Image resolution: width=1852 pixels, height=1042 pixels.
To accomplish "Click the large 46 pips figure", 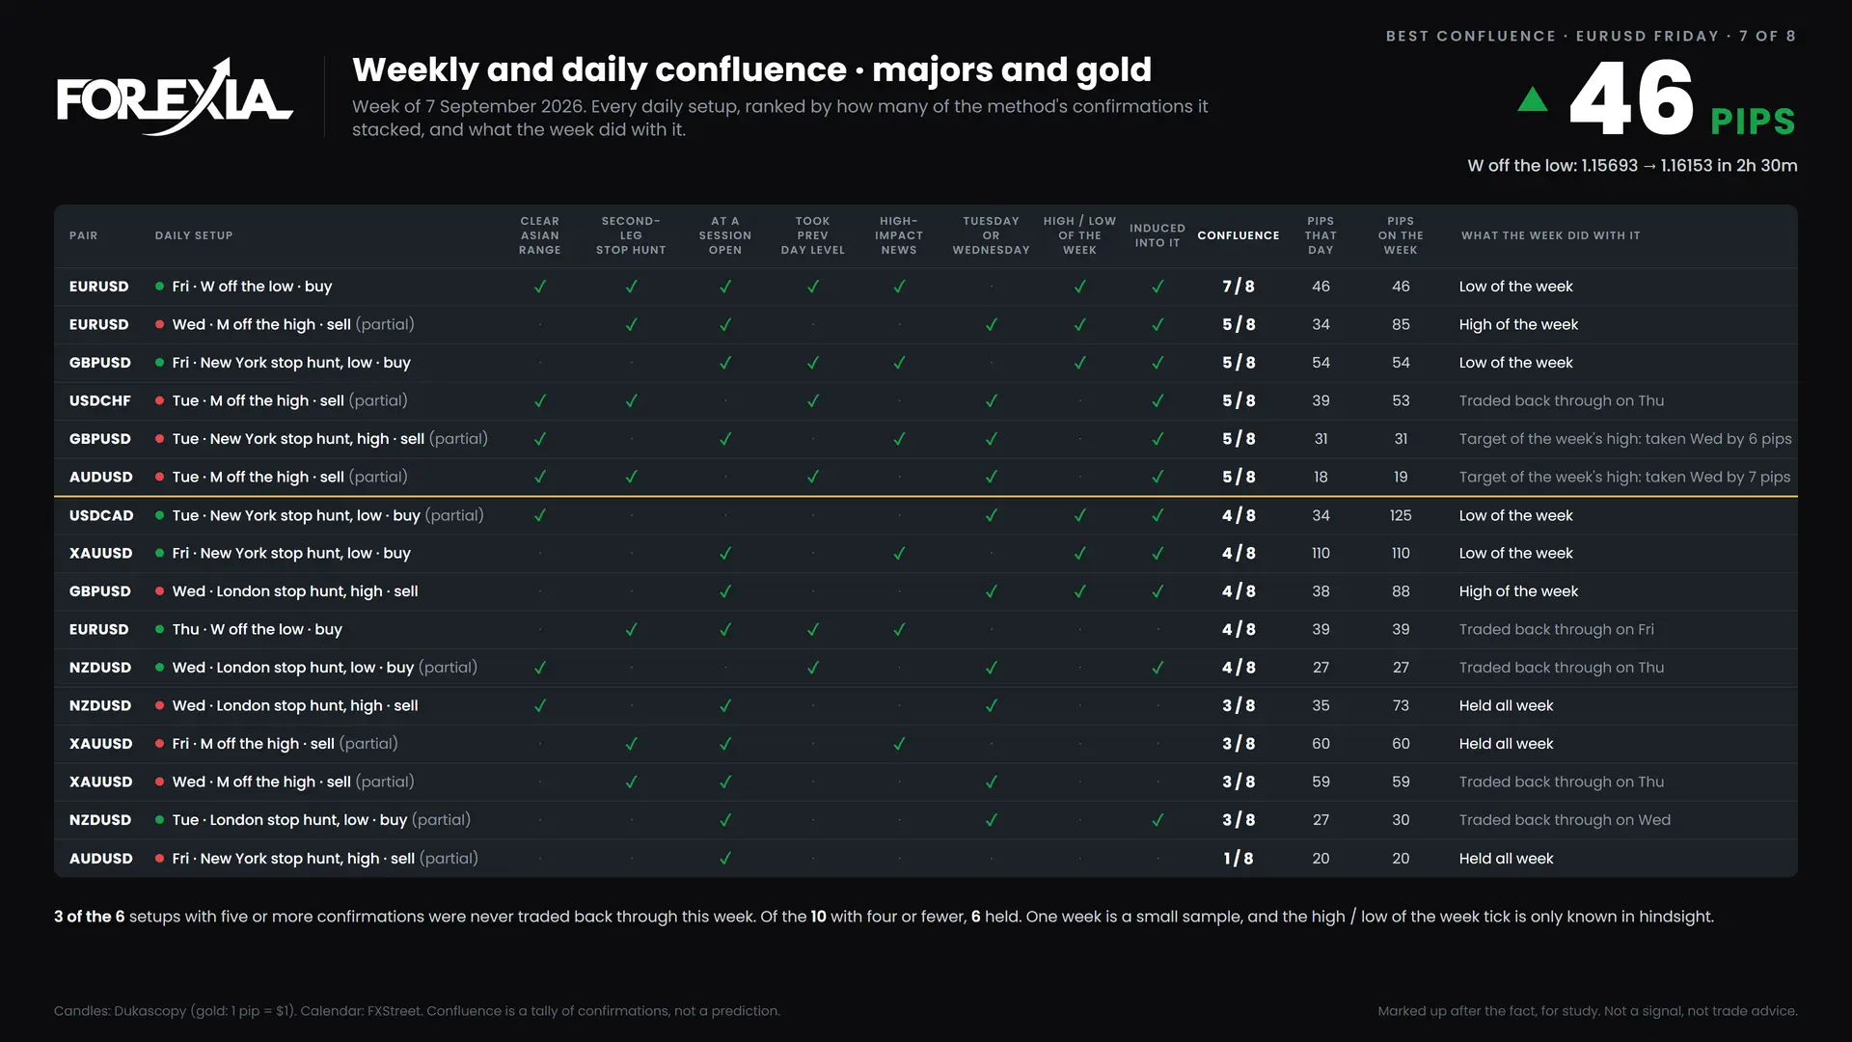I will point(1631,97).
